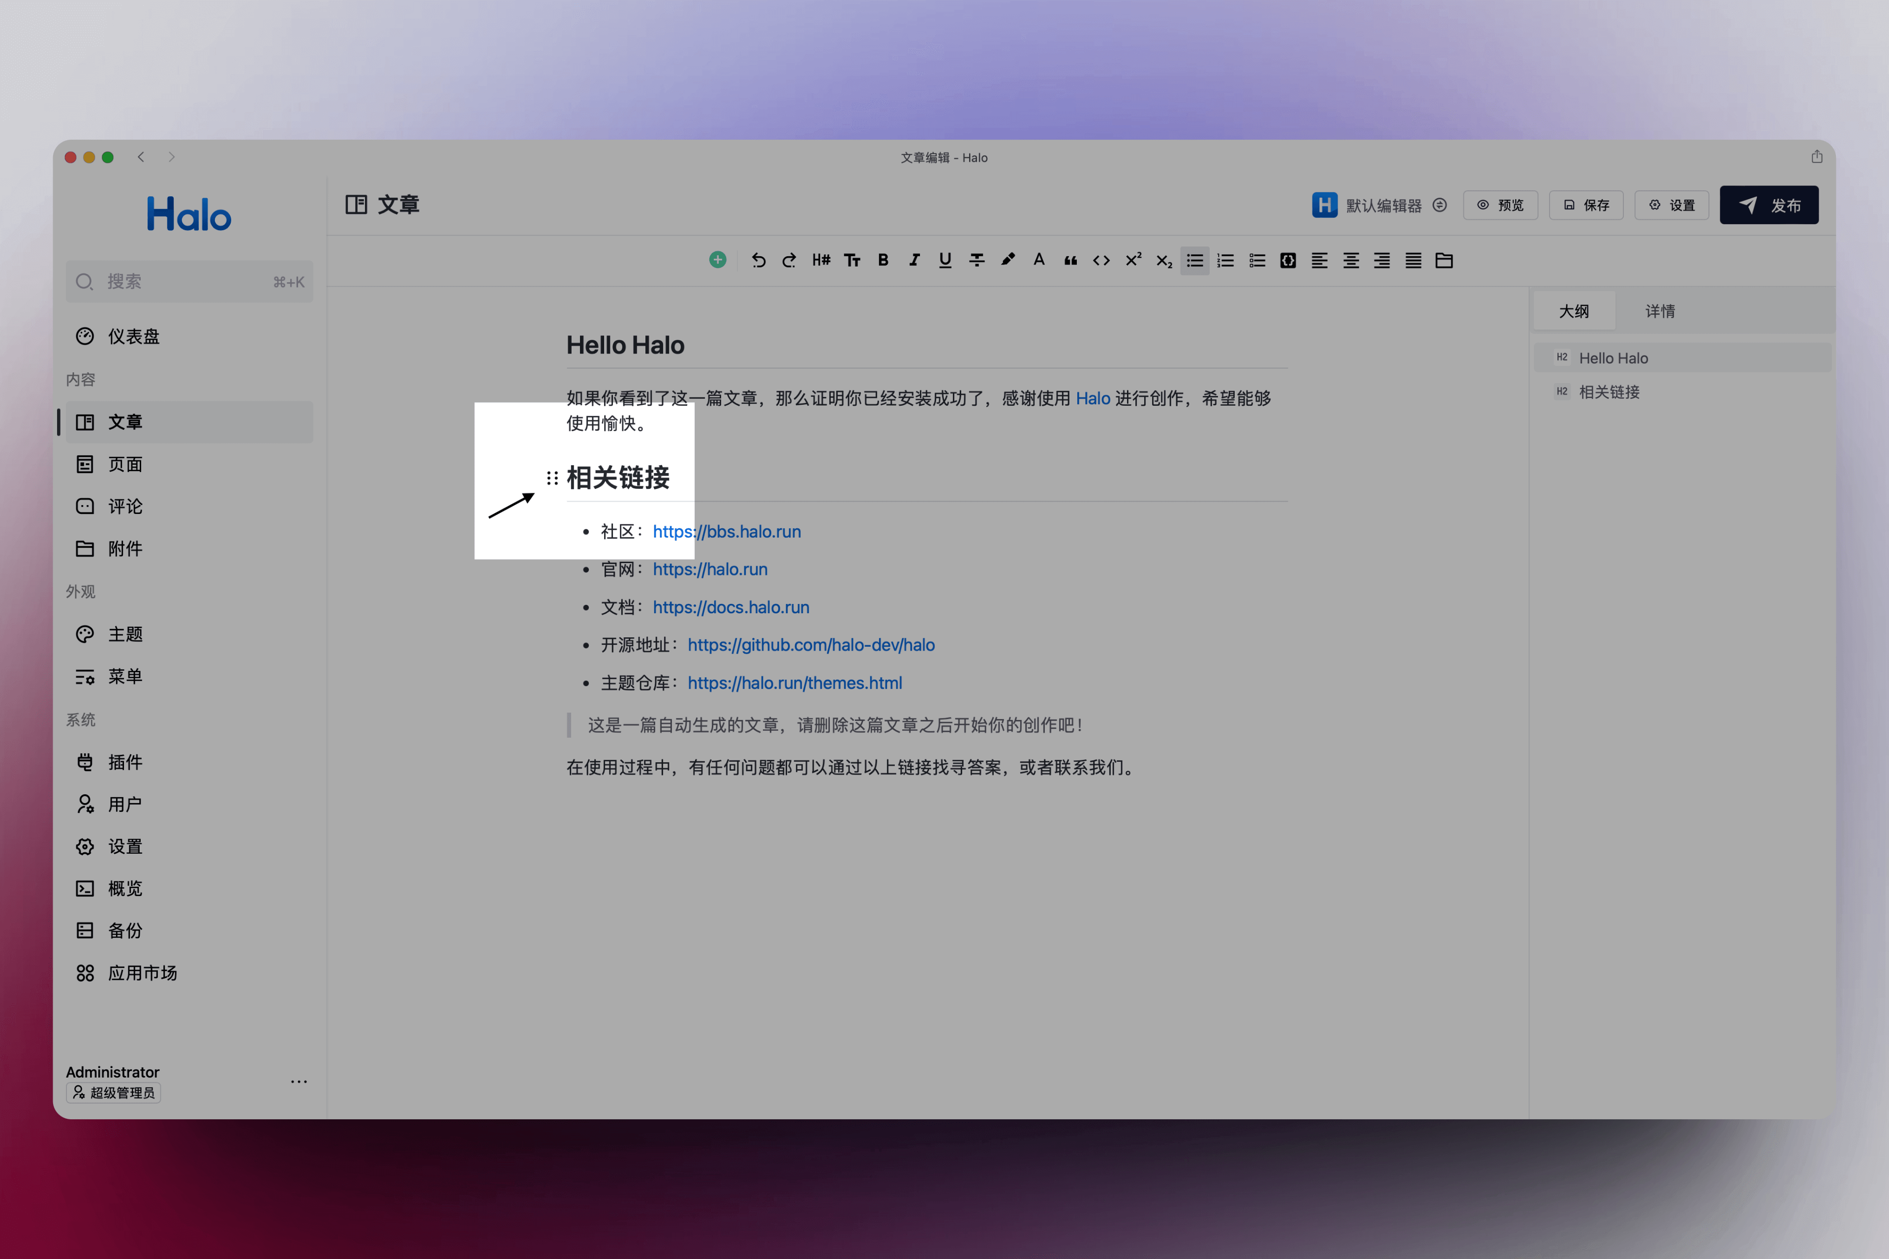Screen dimensions: 1889x1259
Task: Click the 搜索 search field
Action: point(189,282)
